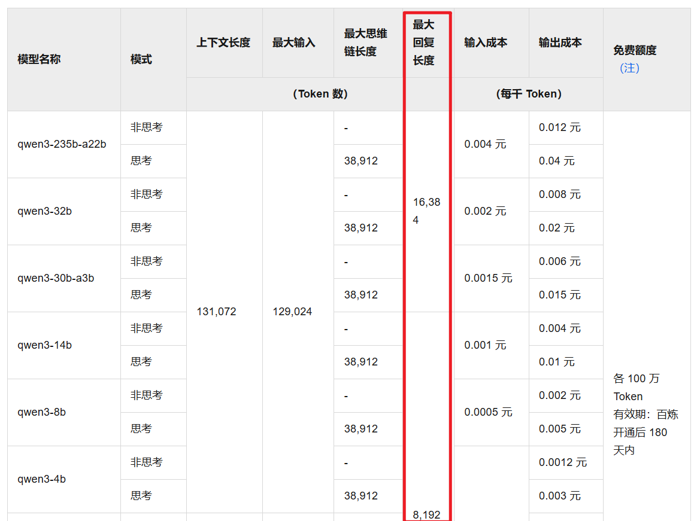Click 非思考 mode for qwen3-8b
Image resolution: width=697 pixels, height=521 pixels.
tap(146, 396)
